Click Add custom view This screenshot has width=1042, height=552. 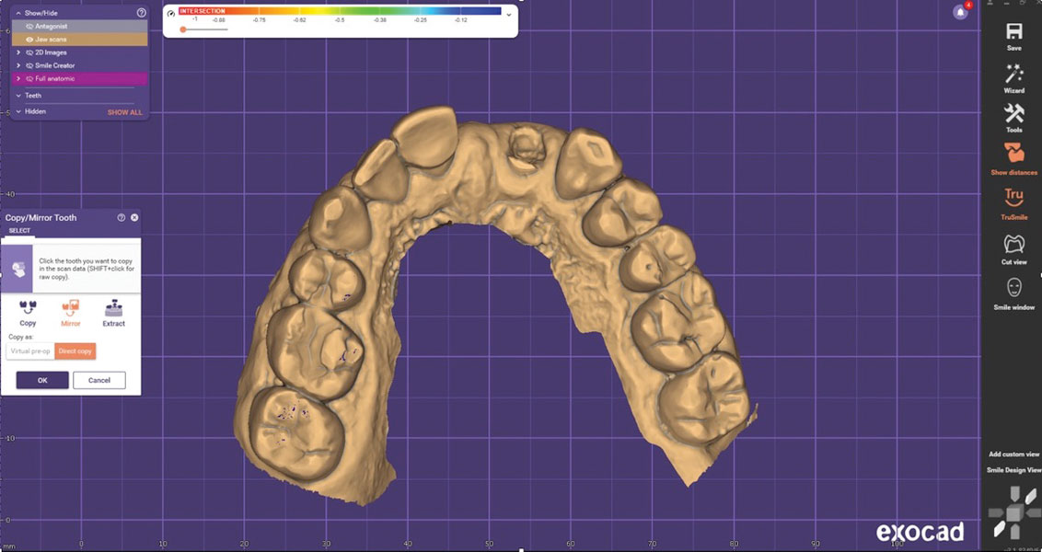[x=1013, y=454]
